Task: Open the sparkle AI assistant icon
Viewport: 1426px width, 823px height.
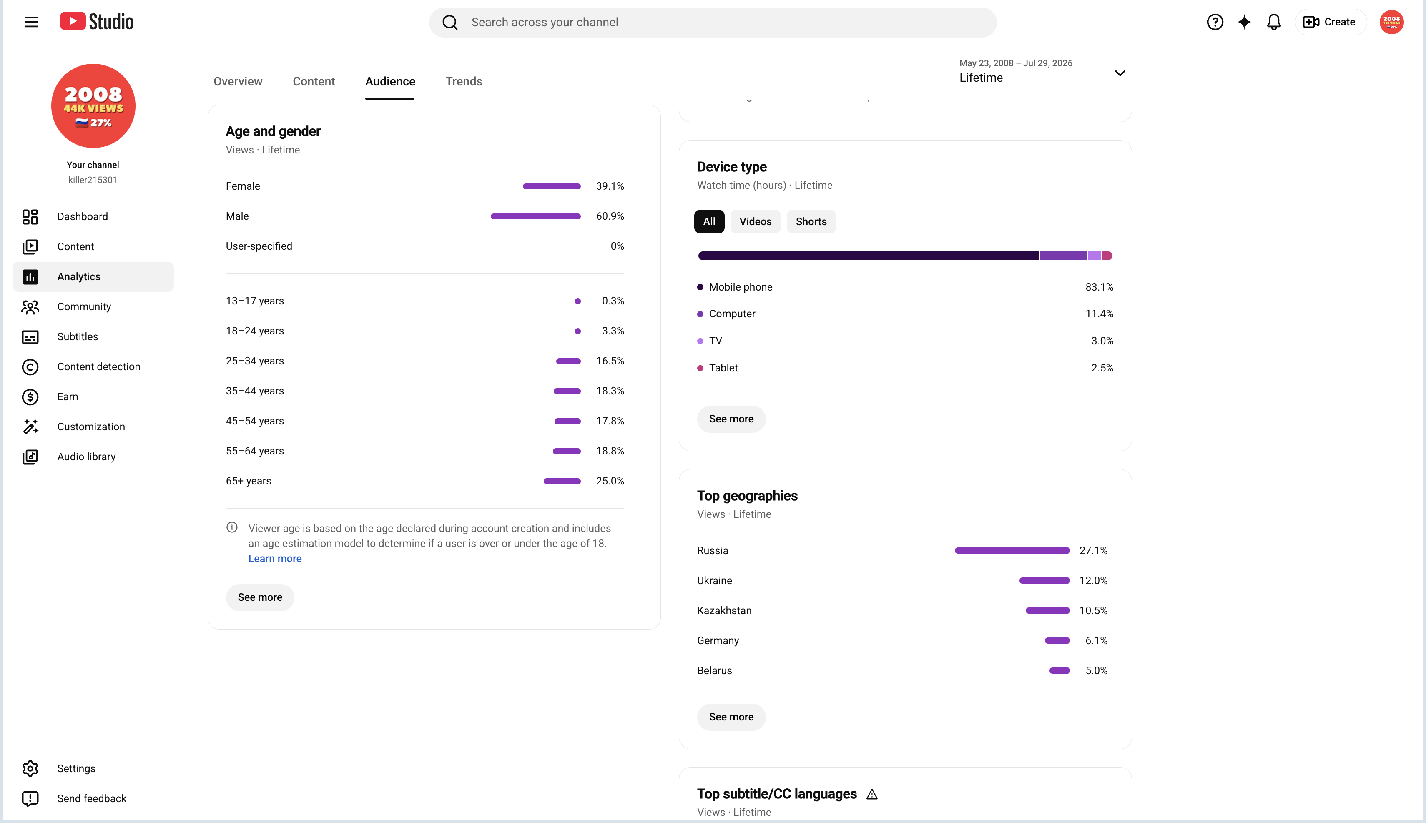Action: [1244, 22]
